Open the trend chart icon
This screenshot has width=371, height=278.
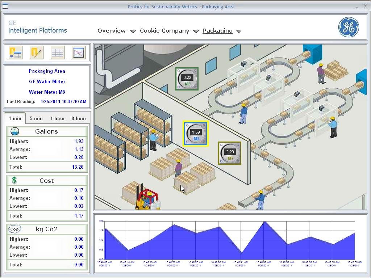pyautogui.click(x=78, y=52)
